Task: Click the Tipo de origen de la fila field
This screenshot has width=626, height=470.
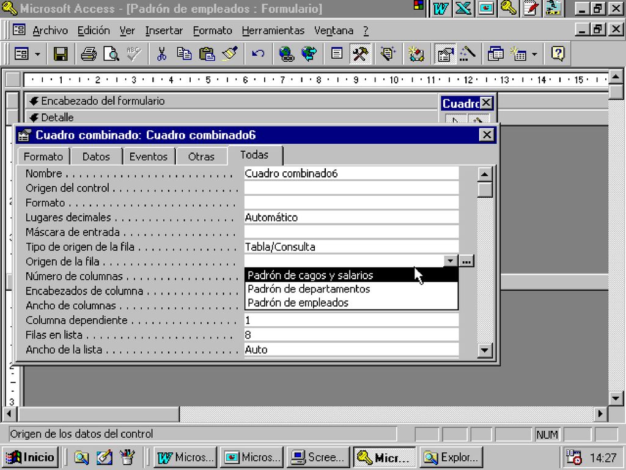Action: 352,247
